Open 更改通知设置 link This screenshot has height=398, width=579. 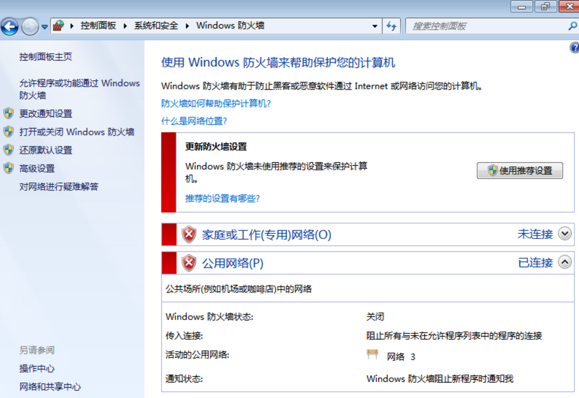[x=46, y=114]
